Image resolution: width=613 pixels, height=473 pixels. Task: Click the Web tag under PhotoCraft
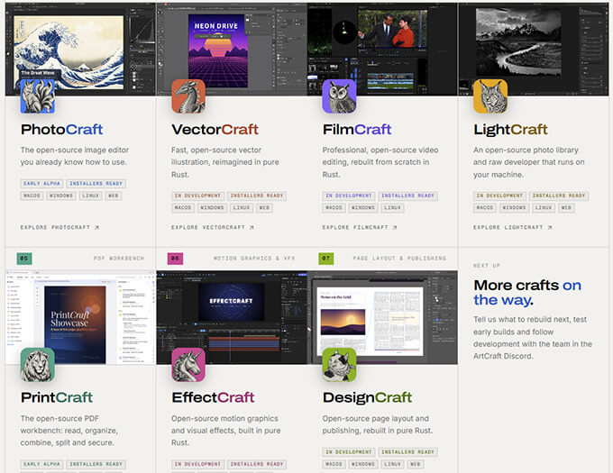pyautogui.click(x=114, y=196)
